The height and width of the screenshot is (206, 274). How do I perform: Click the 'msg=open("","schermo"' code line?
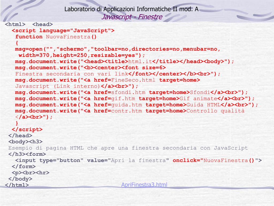tap(118, 49)
